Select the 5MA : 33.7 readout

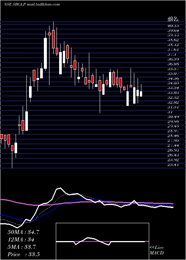point(22,247)
